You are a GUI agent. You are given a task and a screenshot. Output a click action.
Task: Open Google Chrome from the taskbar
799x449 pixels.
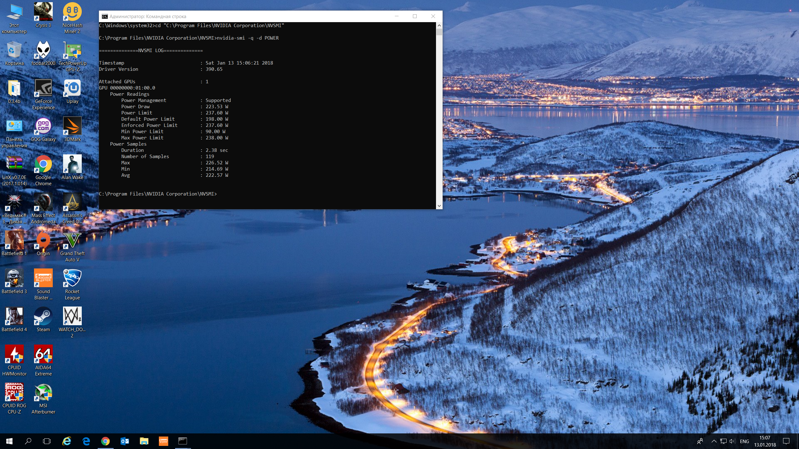pyautogui.click(x=105, y=441)
